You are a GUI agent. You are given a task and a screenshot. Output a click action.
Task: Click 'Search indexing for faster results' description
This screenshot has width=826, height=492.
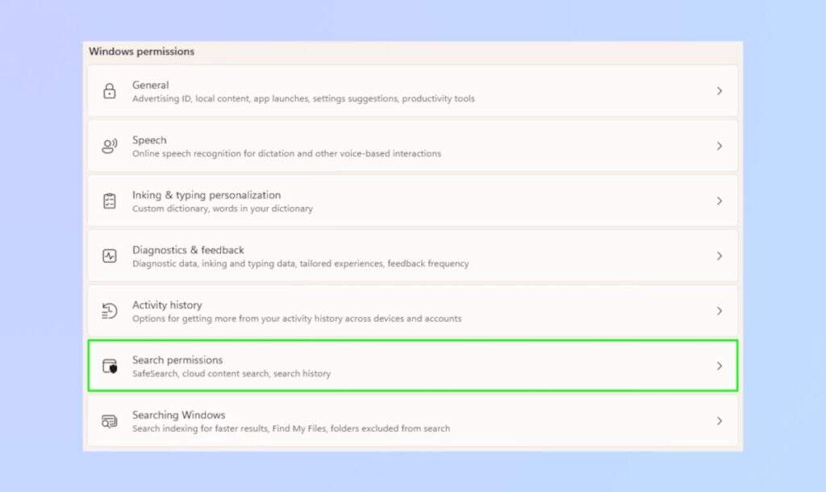[290, 428]
